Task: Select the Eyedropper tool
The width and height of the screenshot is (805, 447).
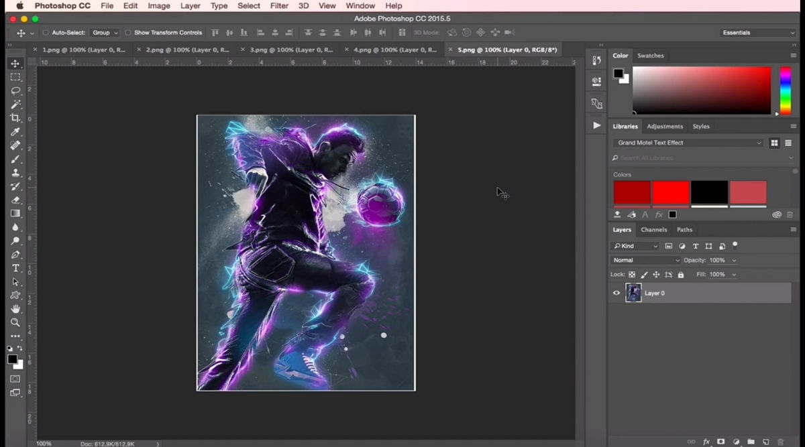Action: (x=15, y=131)
